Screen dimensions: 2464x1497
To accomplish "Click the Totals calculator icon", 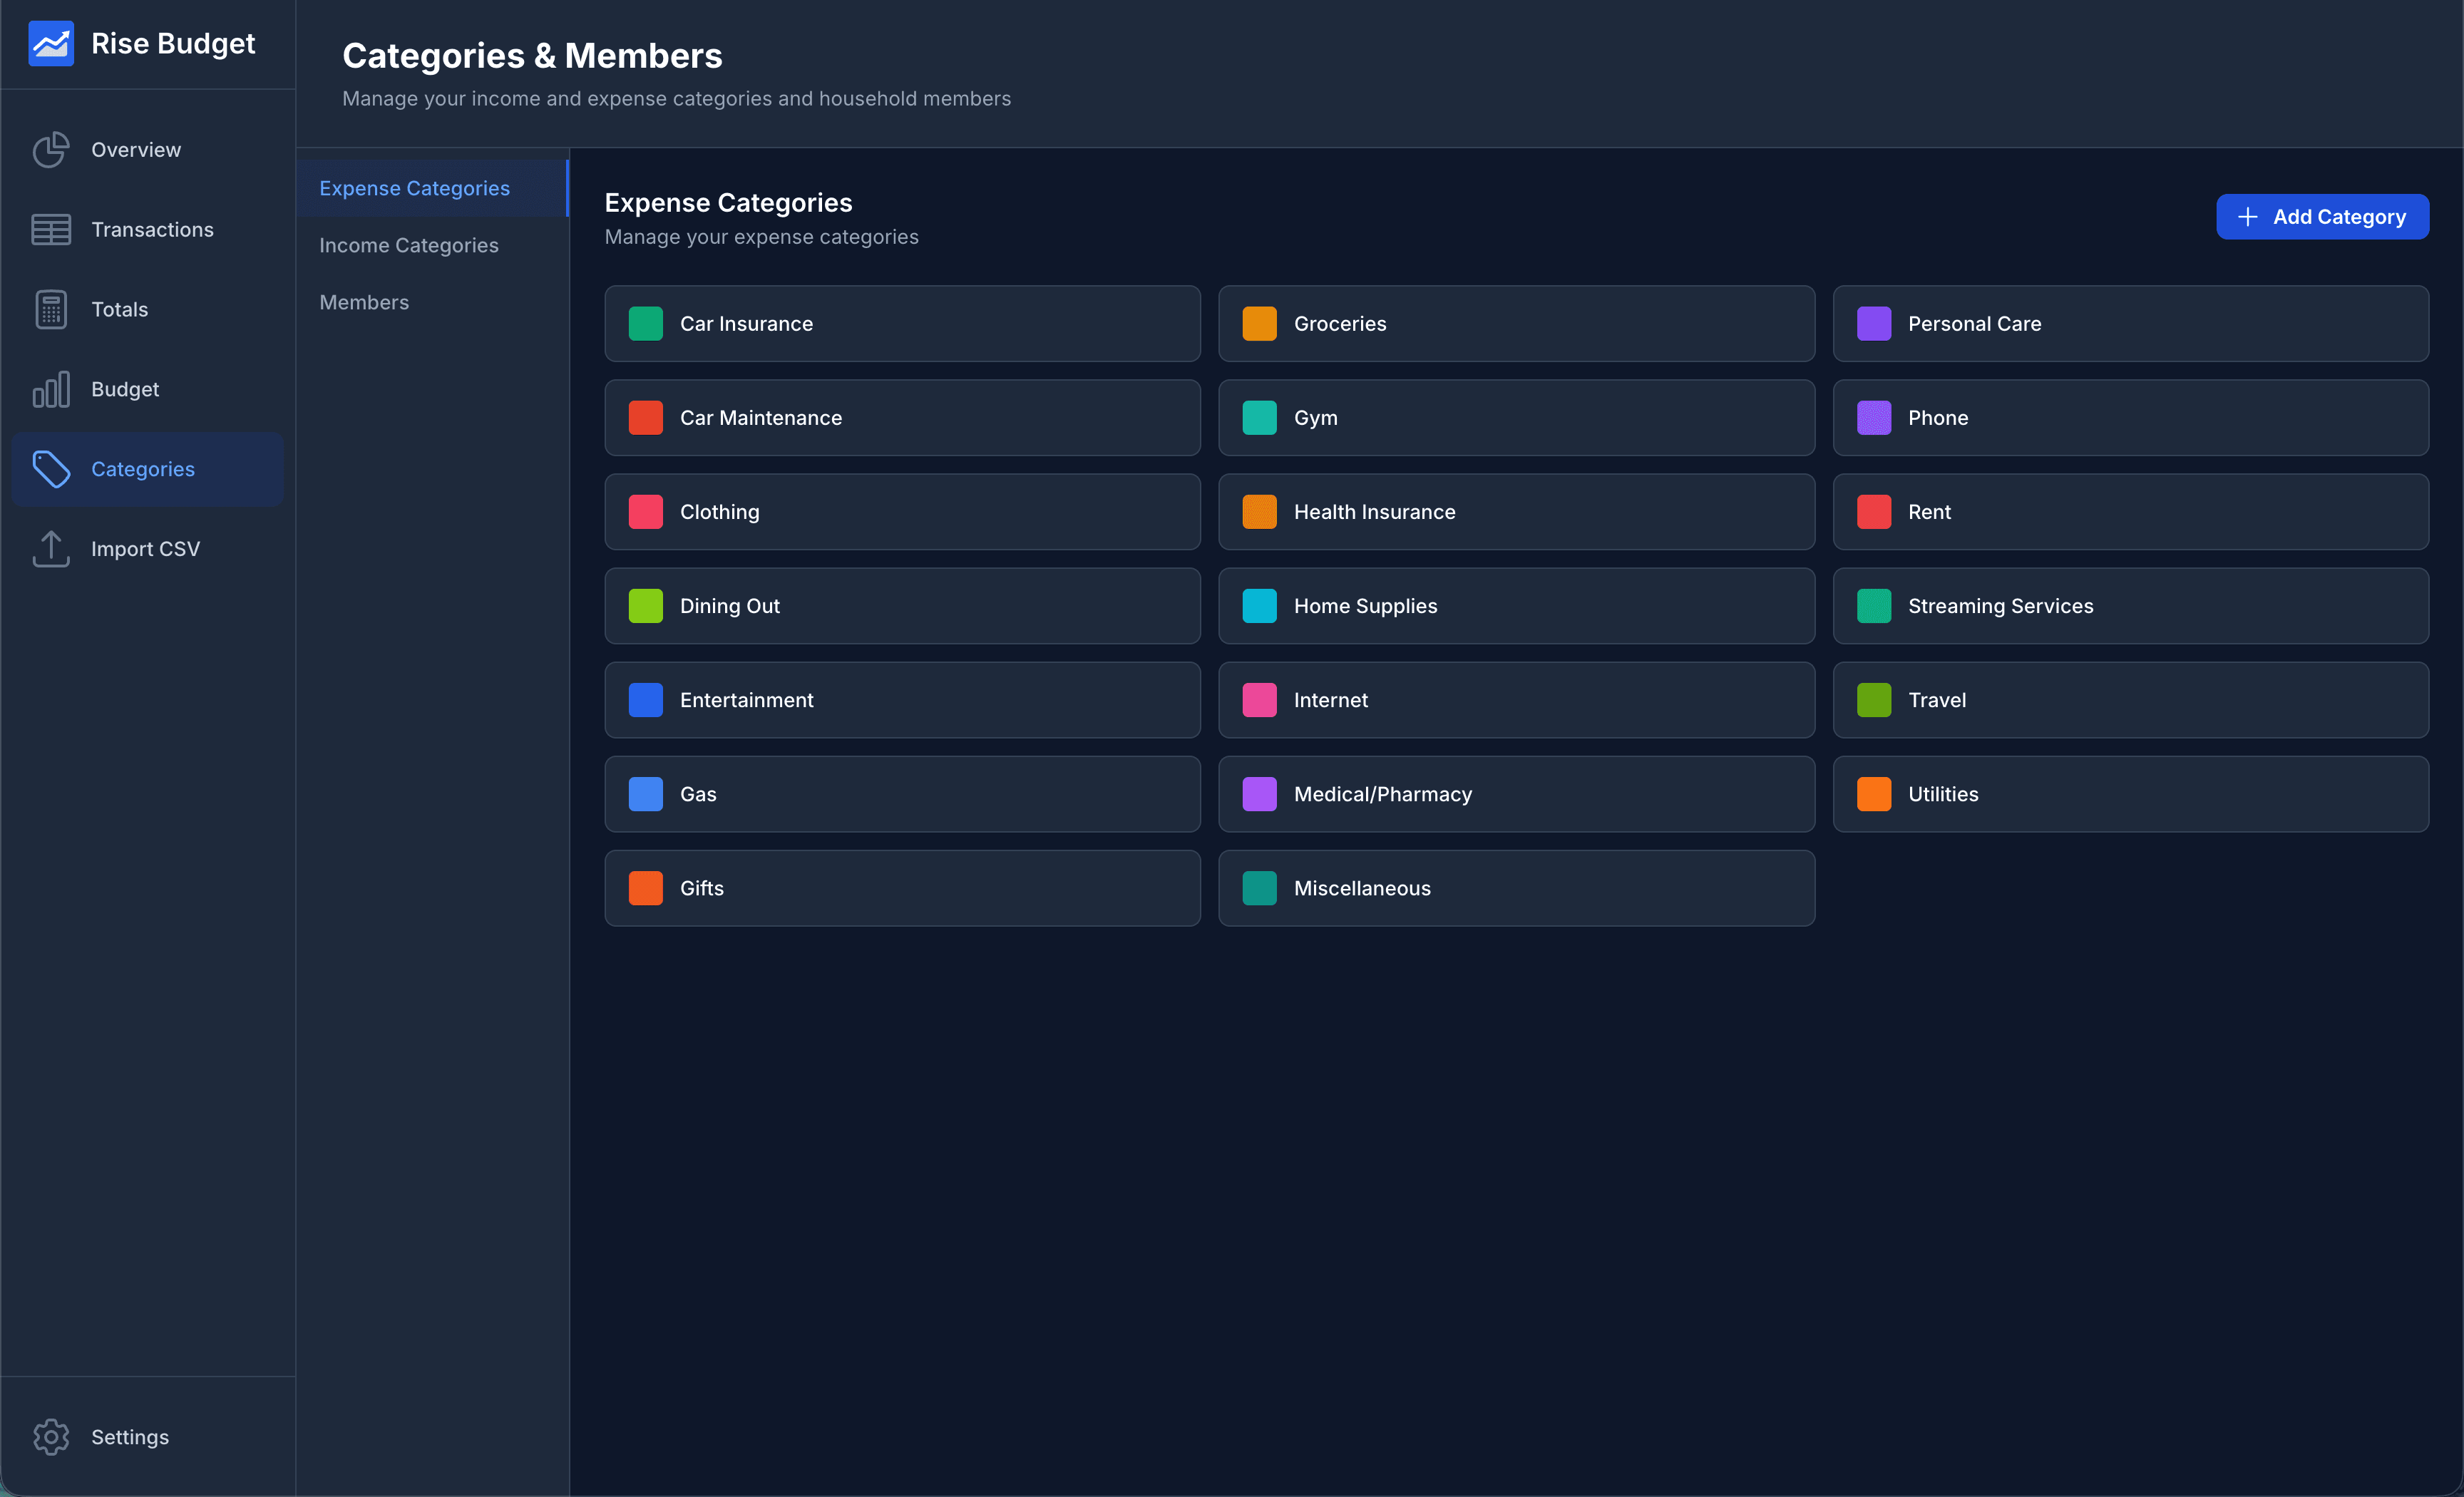I will click(x=51, y=309).
